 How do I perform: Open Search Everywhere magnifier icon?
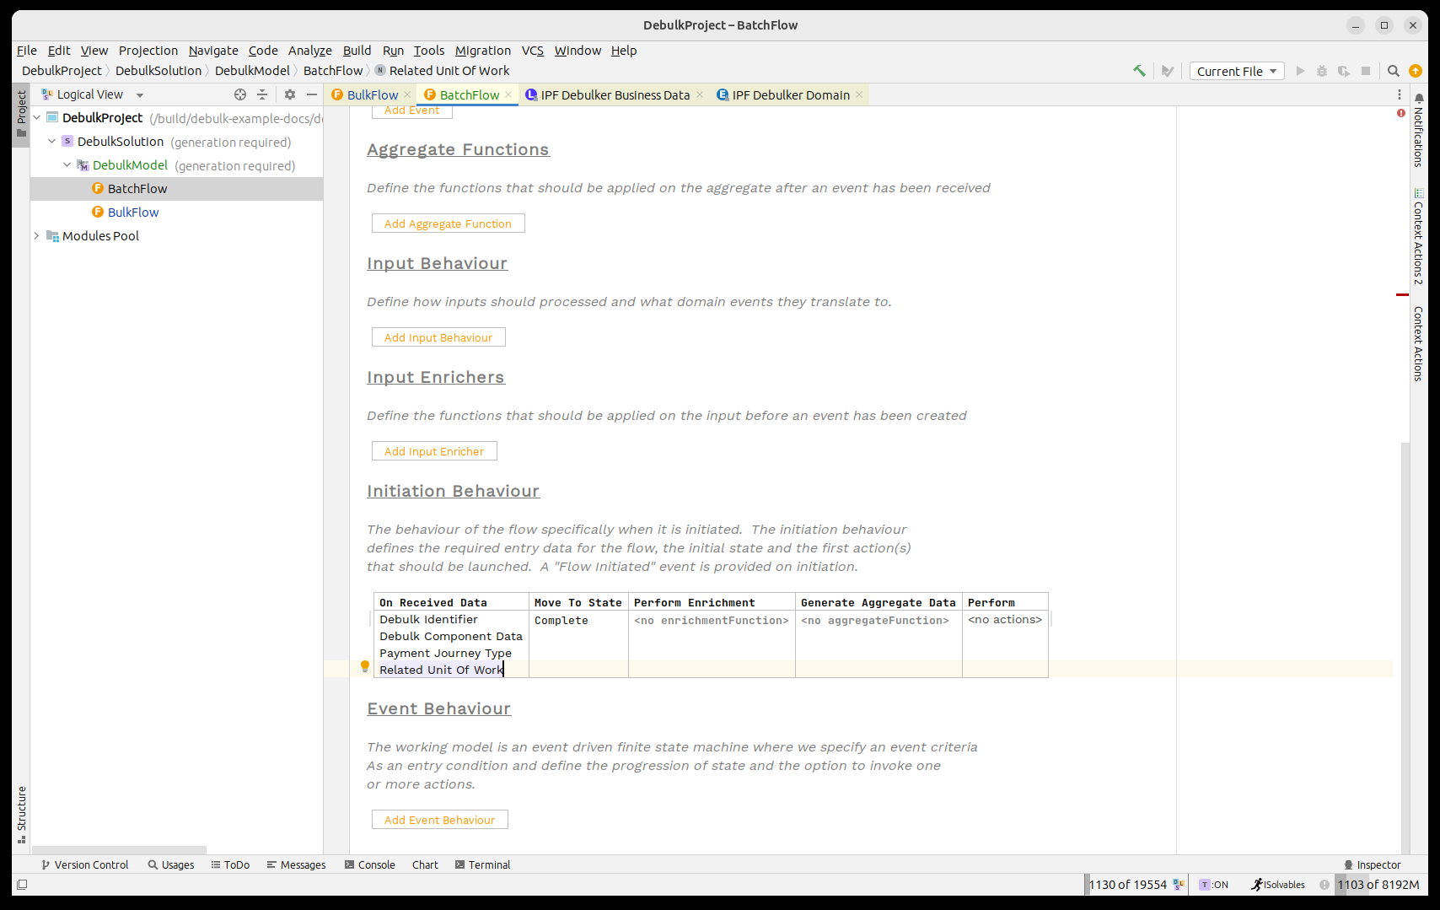[1394, 71]
